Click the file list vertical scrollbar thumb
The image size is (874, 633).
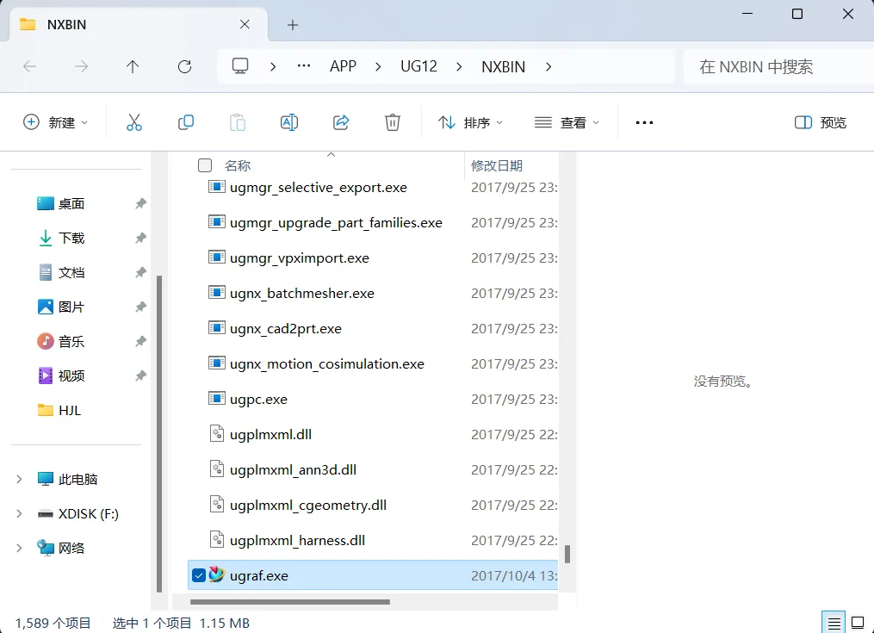pyautogui.click(x=567, y=554)
